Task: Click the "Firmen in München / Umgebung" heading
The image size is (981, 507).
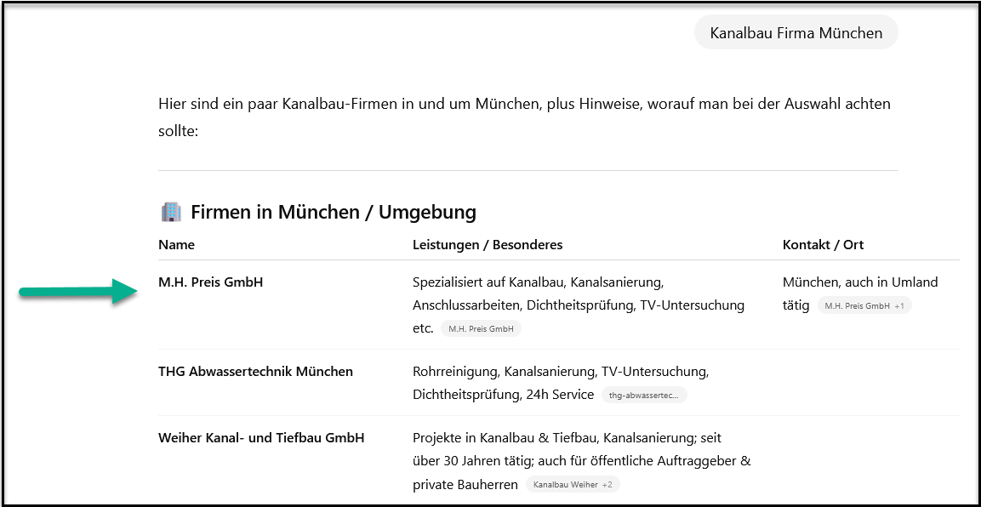Action: pos(333,212)
